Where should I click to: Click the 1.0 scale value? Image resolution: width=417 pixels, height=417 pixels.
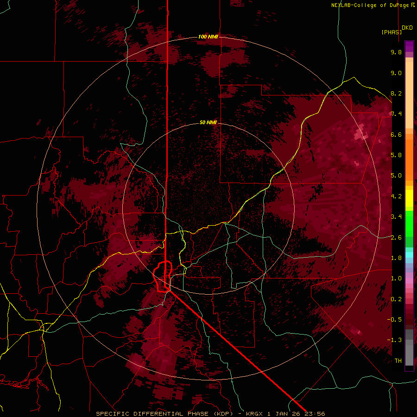pos(396,278)
